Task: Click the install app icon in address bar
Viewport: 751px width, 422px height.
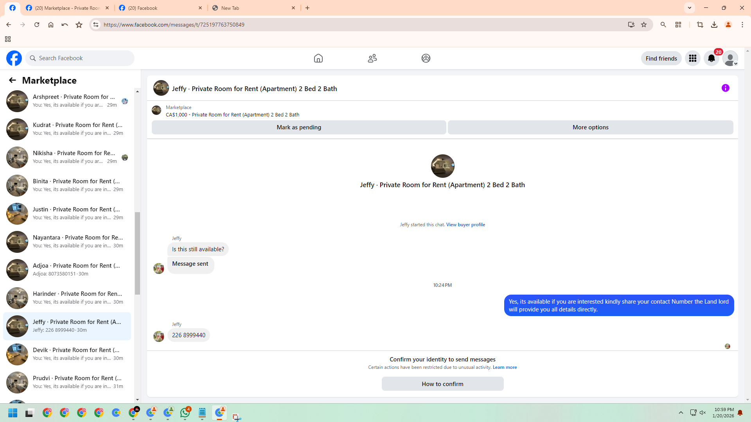Action: [x=631, y=25]
